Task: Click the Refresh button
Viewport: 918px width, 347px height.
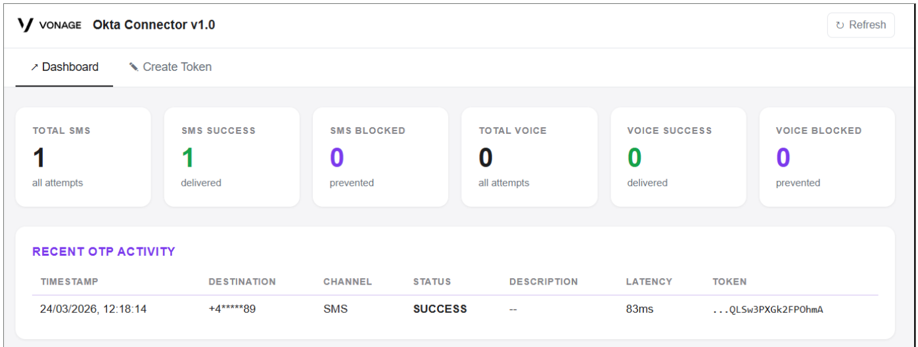Action: (861, 25)
